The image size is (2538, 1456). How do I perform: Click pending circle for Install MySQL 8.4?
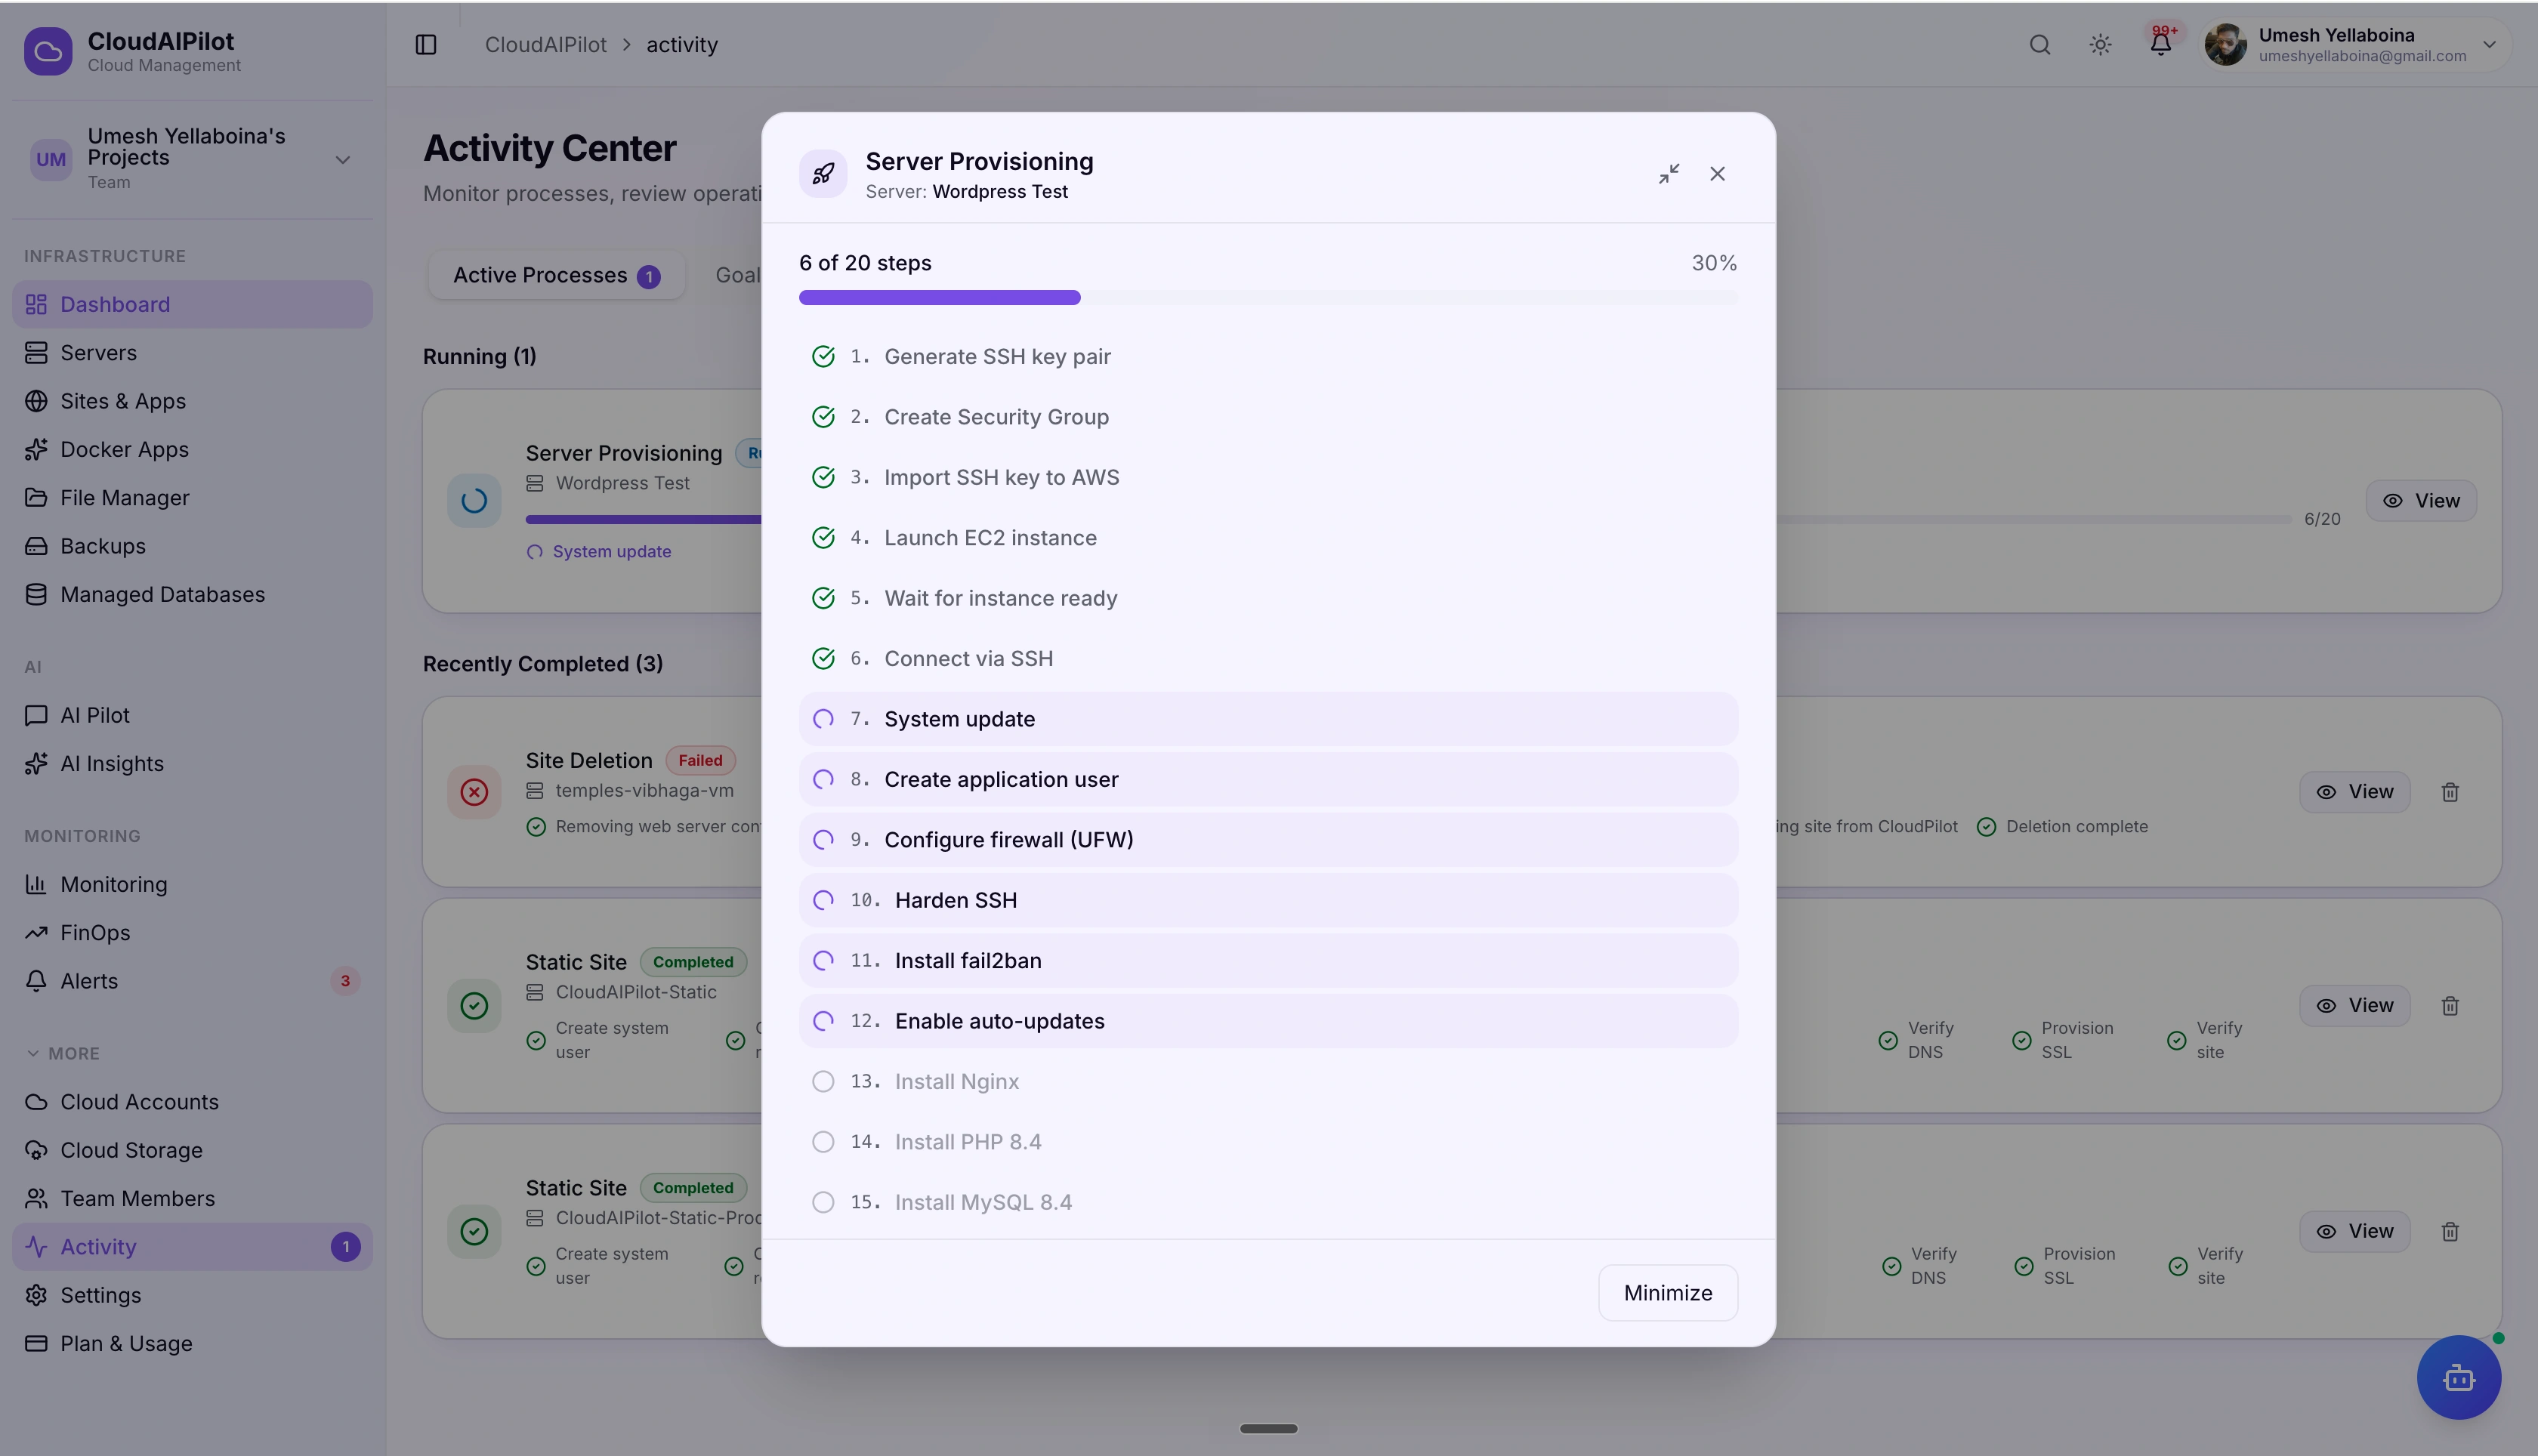click(x=823, y=1202)
